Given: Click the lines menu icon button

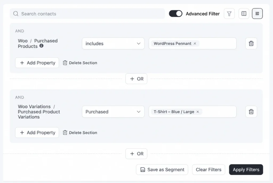Looking at the screenshot, I should point(257,14).
